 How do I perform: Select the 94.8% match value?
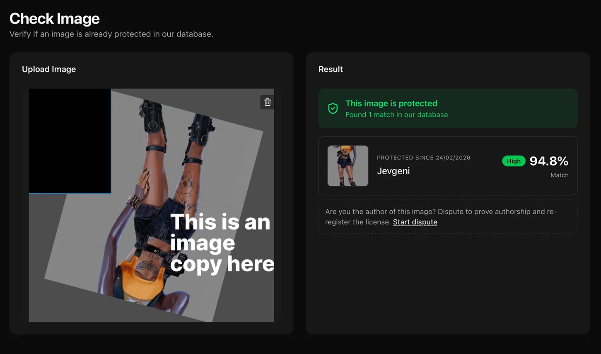549,161
